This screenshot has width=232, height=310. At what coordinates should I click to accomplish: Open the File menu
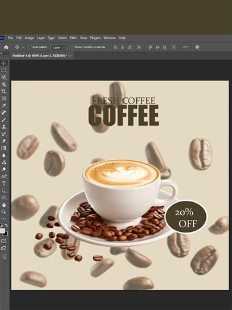click(10, 38)
